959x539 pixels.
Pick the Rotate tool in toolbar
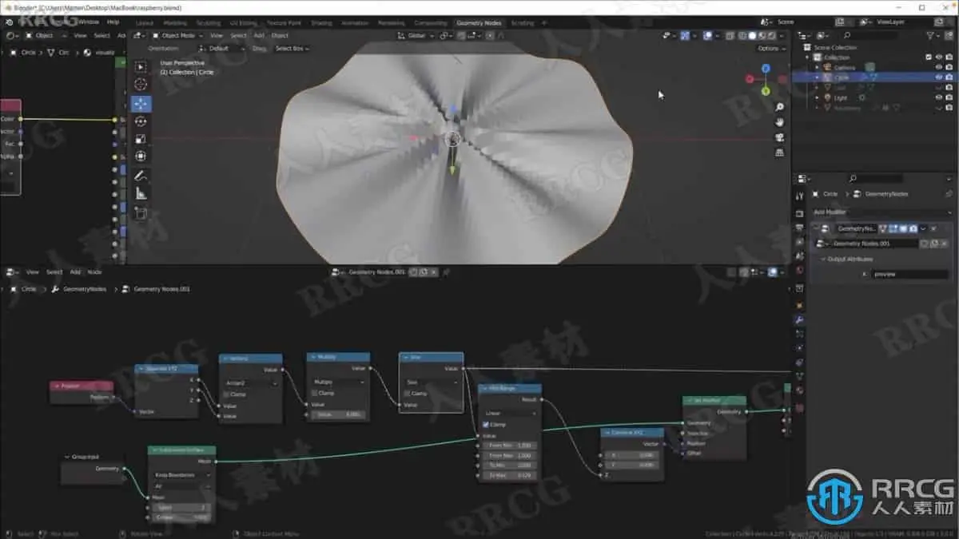point(141,121)
